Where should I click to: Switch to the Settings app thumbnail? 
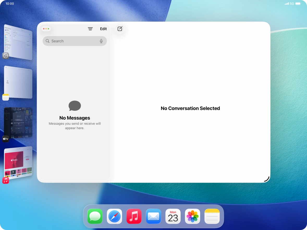click(x=18, y=42)
